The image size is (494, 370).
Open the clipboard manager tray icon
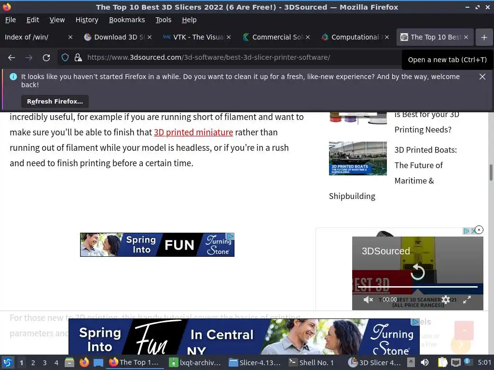pyautogui.click(x=443, y=362)
